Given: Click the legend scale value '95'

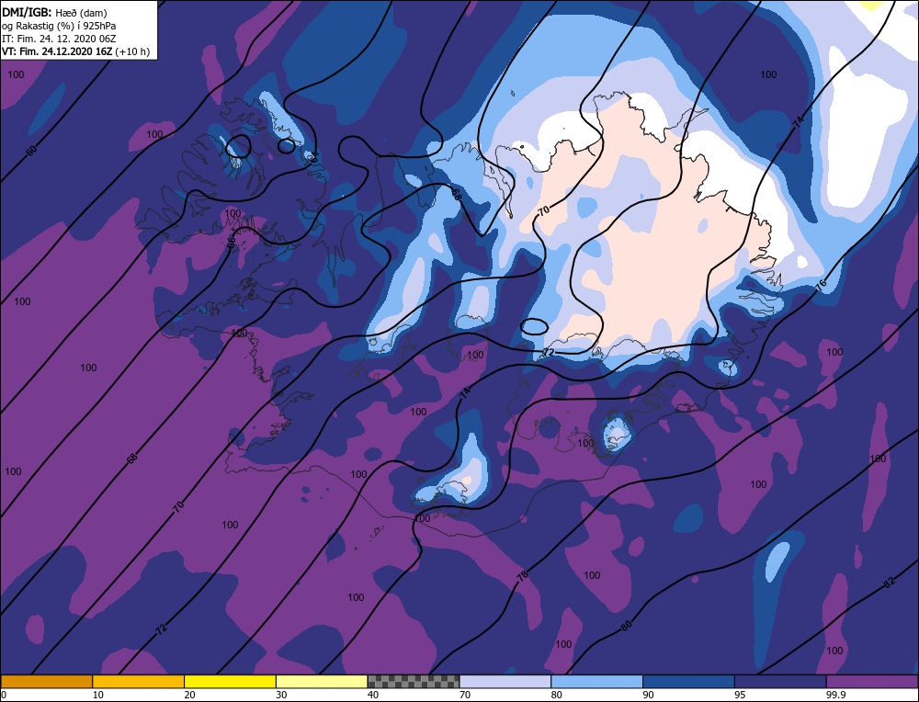Looking at the screenshot, I should [740, 695].
